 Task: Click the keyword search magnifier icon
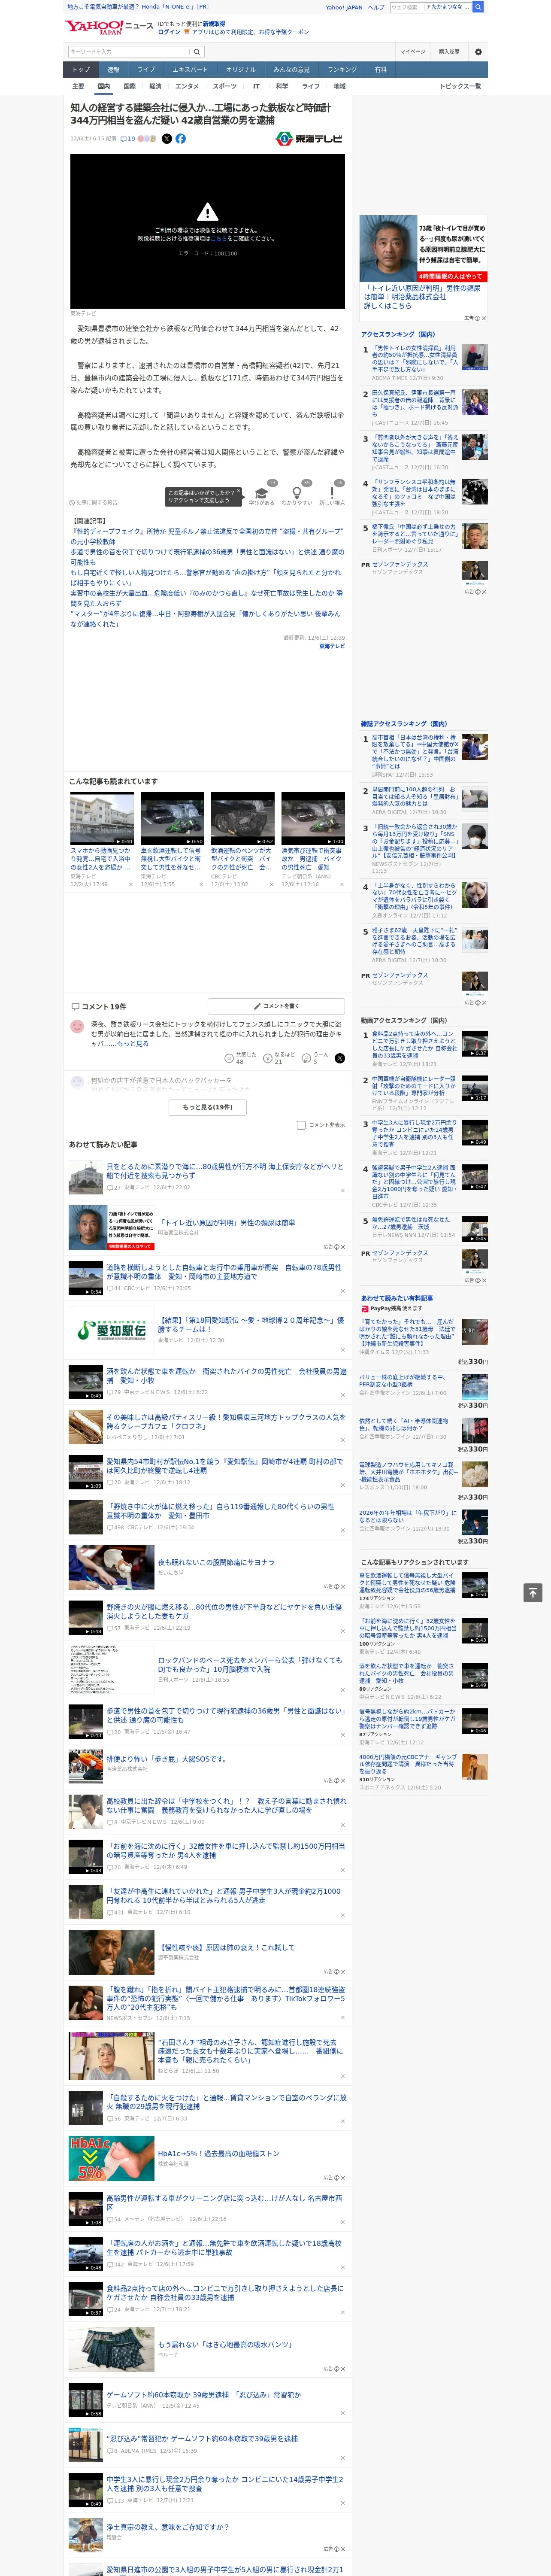click(197, 52)
